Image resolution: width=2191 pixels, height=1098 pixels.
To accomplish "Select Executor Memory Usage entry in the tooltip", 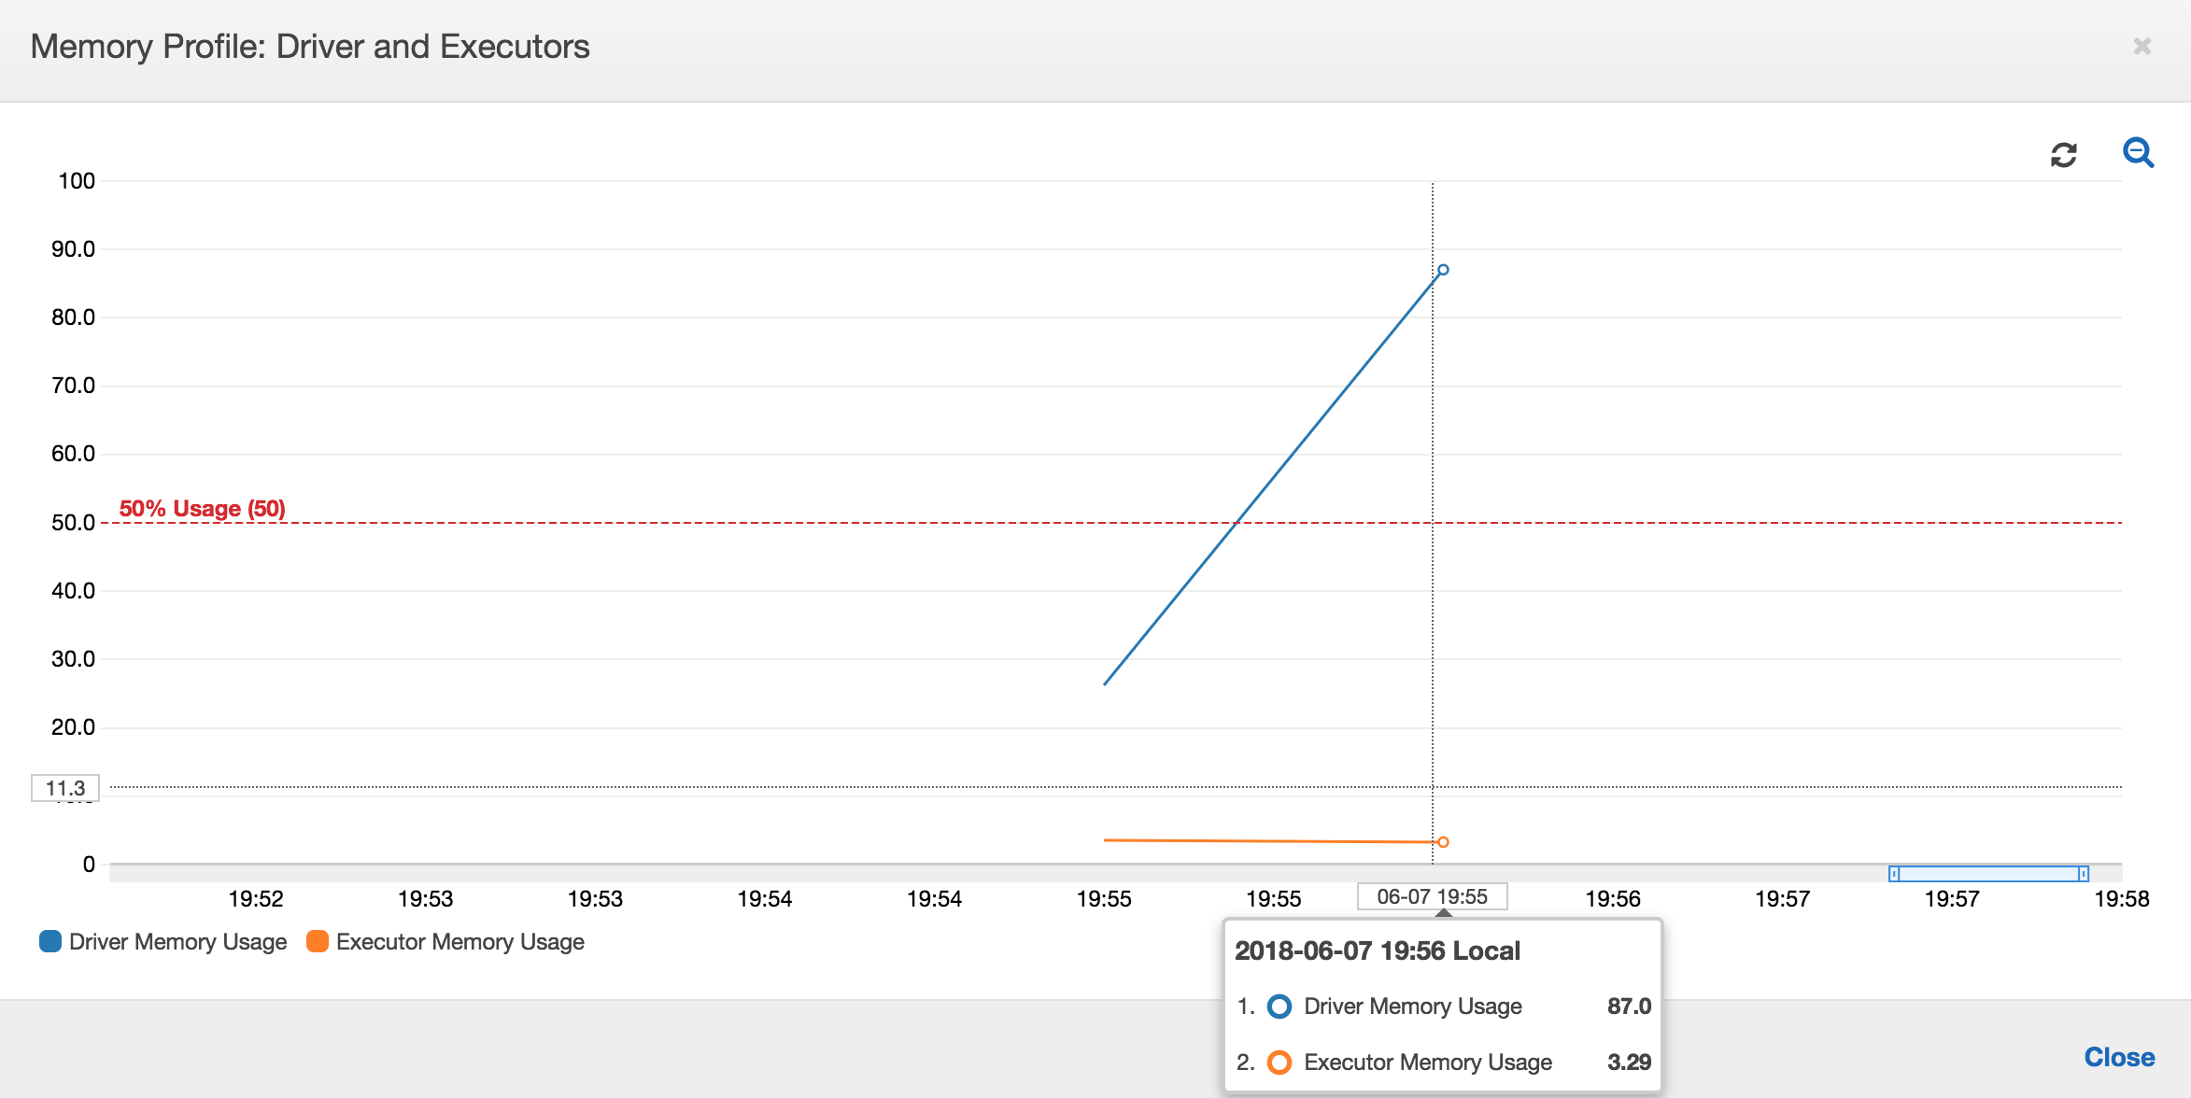I will pos(1427,1062).
